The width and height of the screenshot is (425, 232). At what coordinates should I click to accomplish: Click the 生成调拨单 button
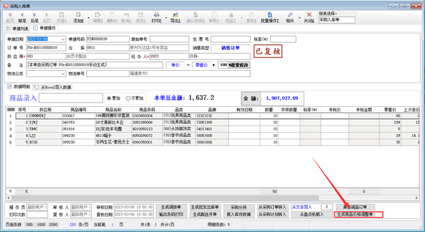tap(171, 207)
